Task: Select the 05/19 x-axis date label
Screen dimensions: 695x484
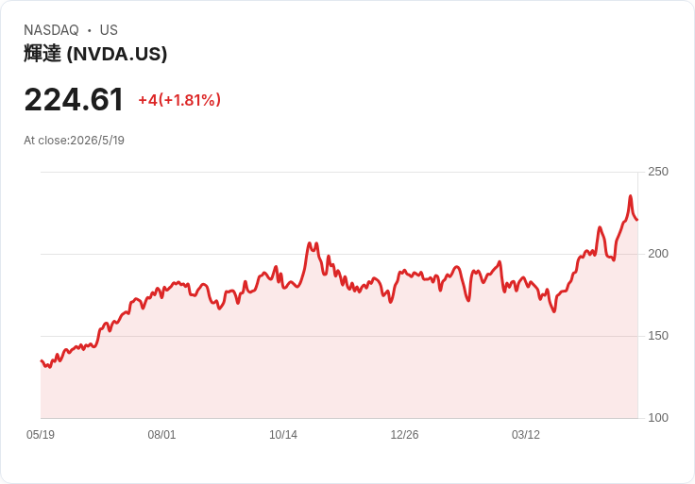Action: click(41, 435)
